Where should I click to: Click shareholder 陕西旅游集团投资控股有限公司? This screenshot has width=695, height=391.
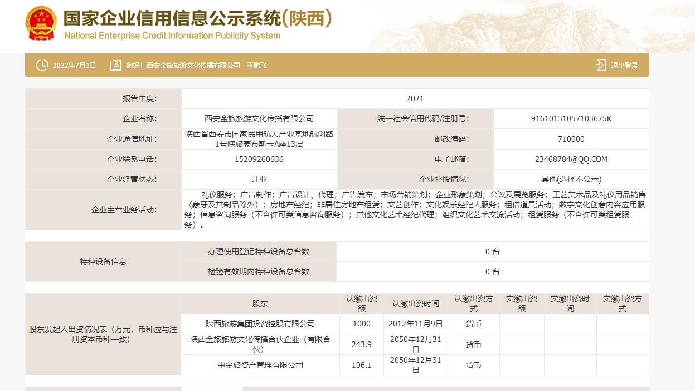coord(260,324)
